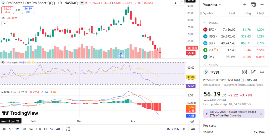Click the chart settings gear on time axis
The image size is (269, 133).
tap(192, 121)
